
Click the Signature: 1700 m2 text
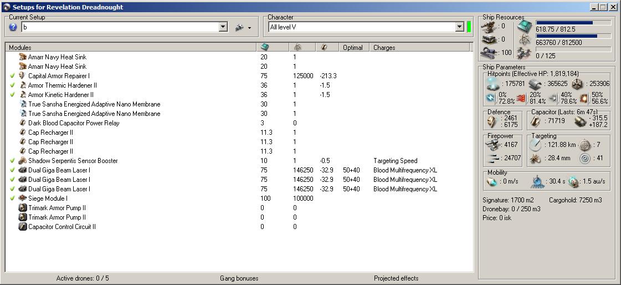509,200
